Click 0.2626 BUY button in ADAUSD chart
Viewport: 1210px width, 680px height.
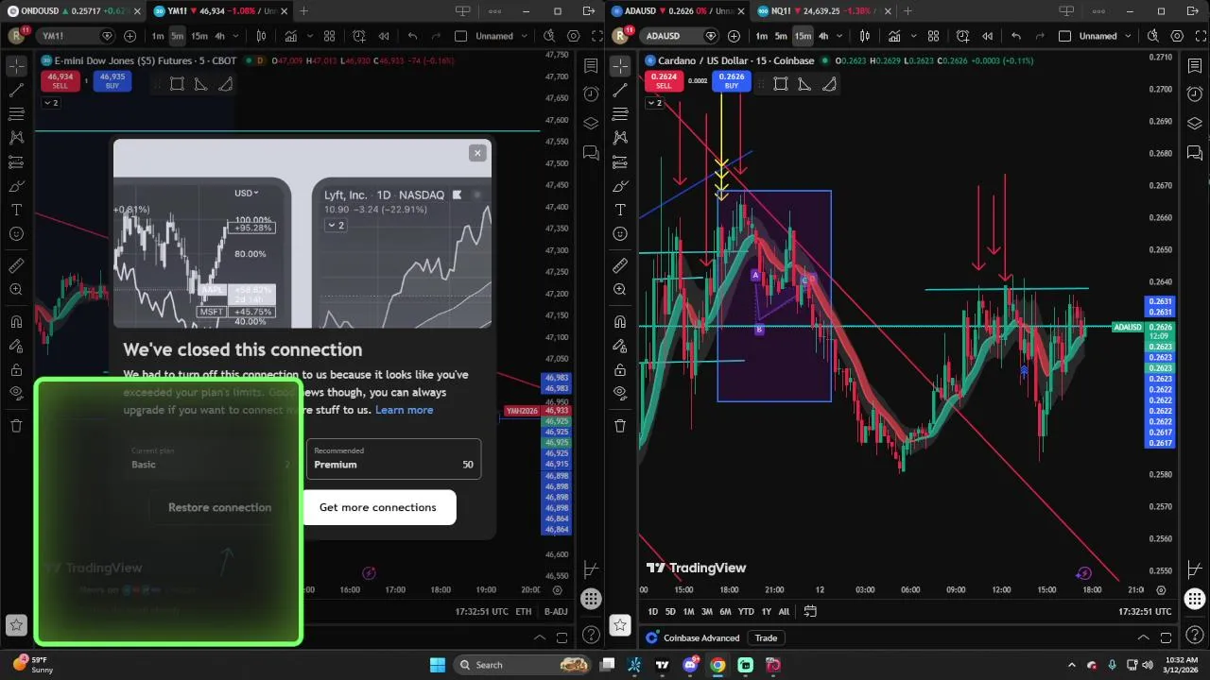click(x=731, y=80)
